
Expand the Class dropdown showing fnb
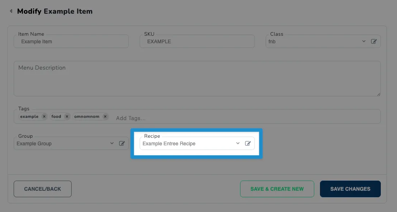pos(364,41)
